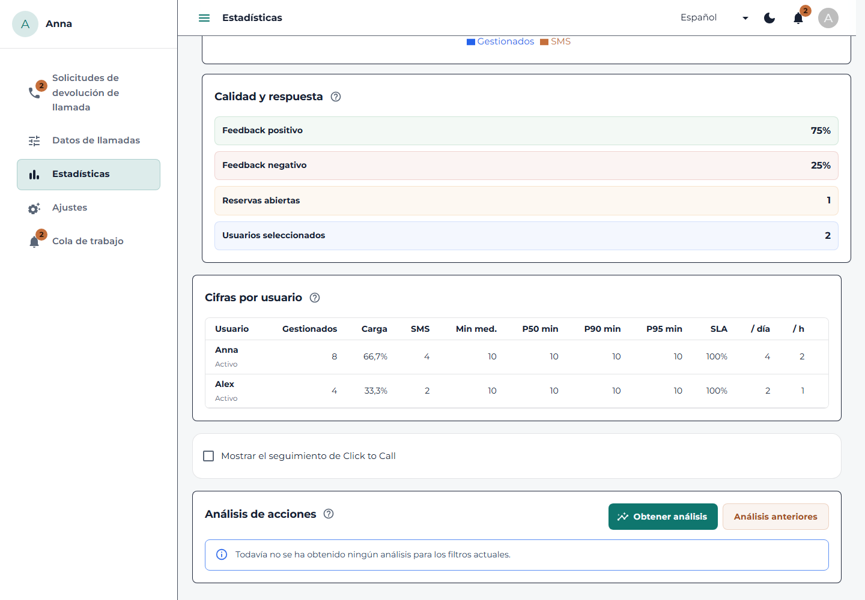The height and width of the screenshot is (600, 865).
Task: Click the 25% negative feedback value
Action: point(821,166)
